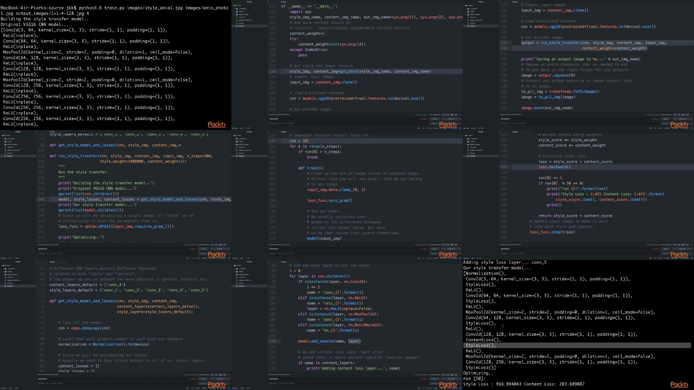Click the Packt logo in the top-left terminal
The image size is (694, 390).
216,124
